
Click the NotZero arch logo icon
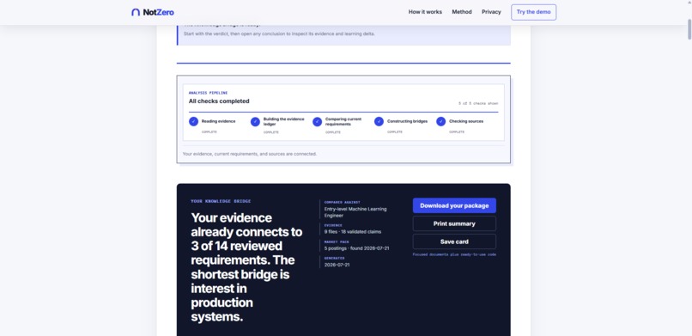tap(136, 12)
